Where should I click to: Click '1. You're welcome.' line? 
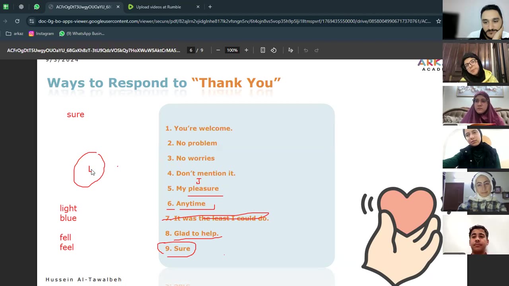click(199, 128)
